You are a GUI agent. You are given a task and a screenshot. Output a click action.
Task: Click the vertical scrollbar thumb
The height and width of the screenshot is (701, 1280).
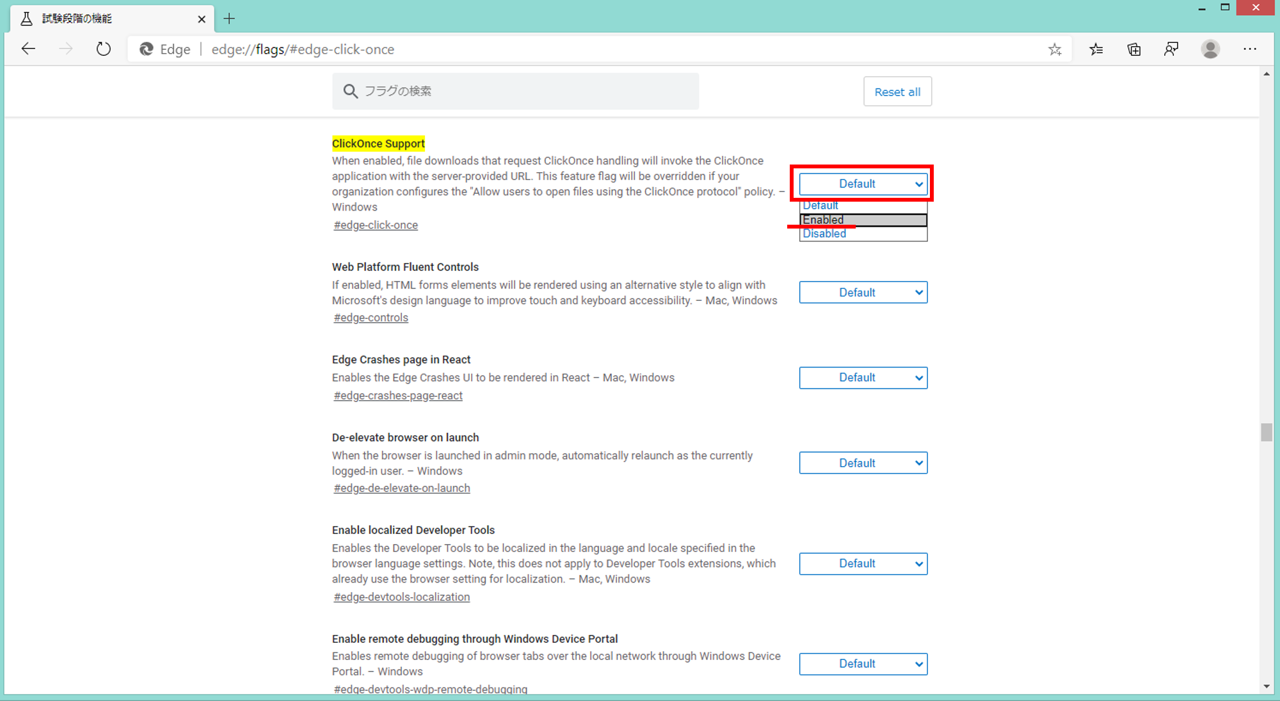click(x=1267, y=432)
